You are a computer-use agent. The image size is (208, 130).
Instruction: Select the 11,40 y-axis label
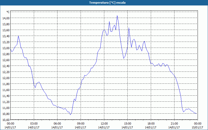(x=6, y=96)
